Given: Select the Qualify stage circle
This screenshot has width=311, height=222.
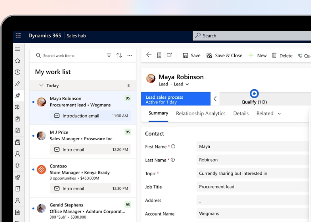Looking at the screenshot, I should pos(254,94).
